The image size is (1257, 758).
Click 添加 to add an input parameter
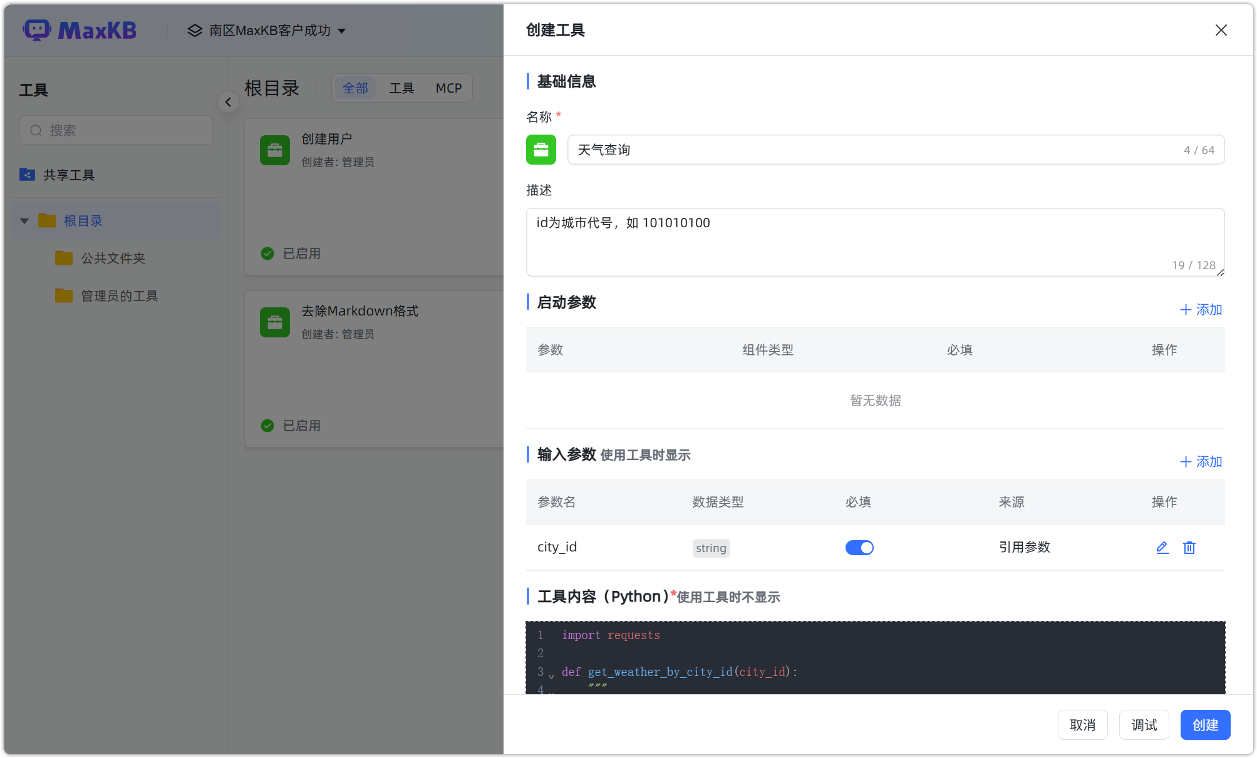(x=1200, y=461)
